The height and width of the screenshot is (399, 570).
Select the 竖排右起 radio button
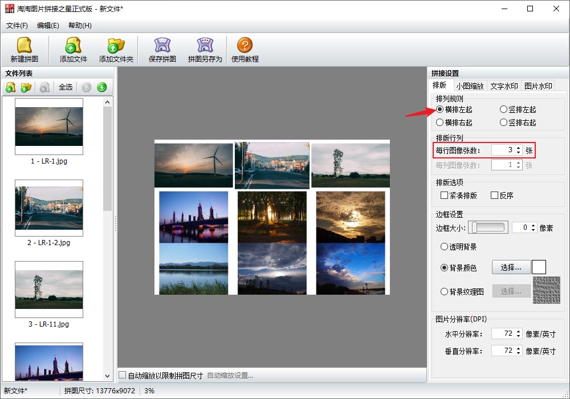(503, 123)
